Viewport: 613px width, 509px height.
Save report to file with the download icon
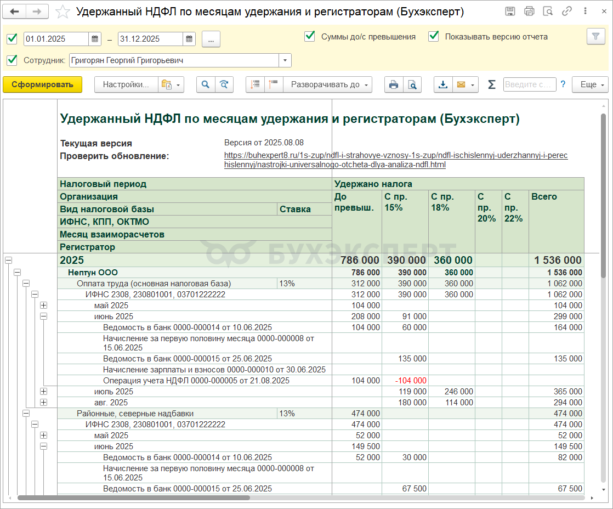(x=443, y=84)
